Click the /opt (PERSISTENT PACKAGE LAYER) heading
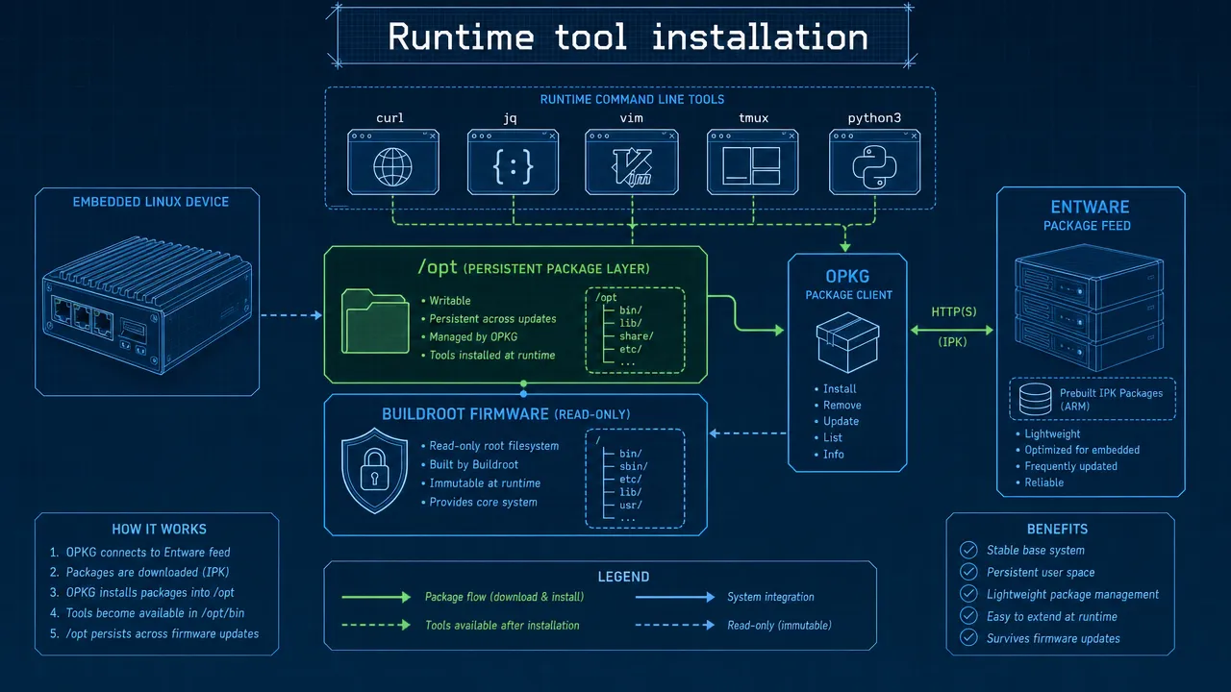The height and width of the screenshot is (692, 1231). [x=533, y=268]
